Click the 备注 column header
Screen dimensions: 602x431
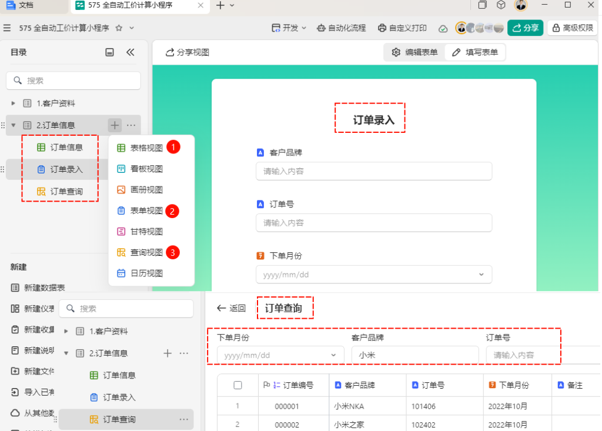tap(576, 385)
